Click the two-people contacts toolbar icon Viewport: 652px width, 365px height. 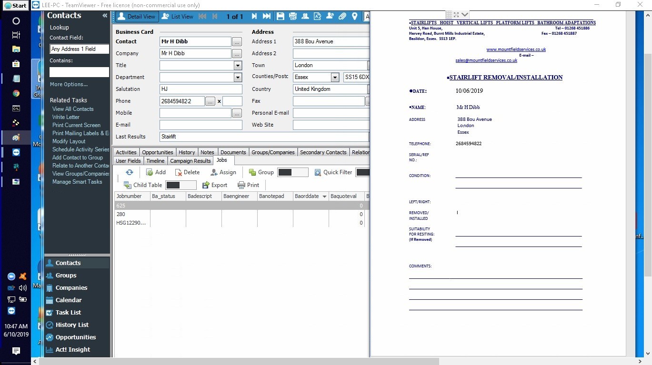click(x=305, y=16)
